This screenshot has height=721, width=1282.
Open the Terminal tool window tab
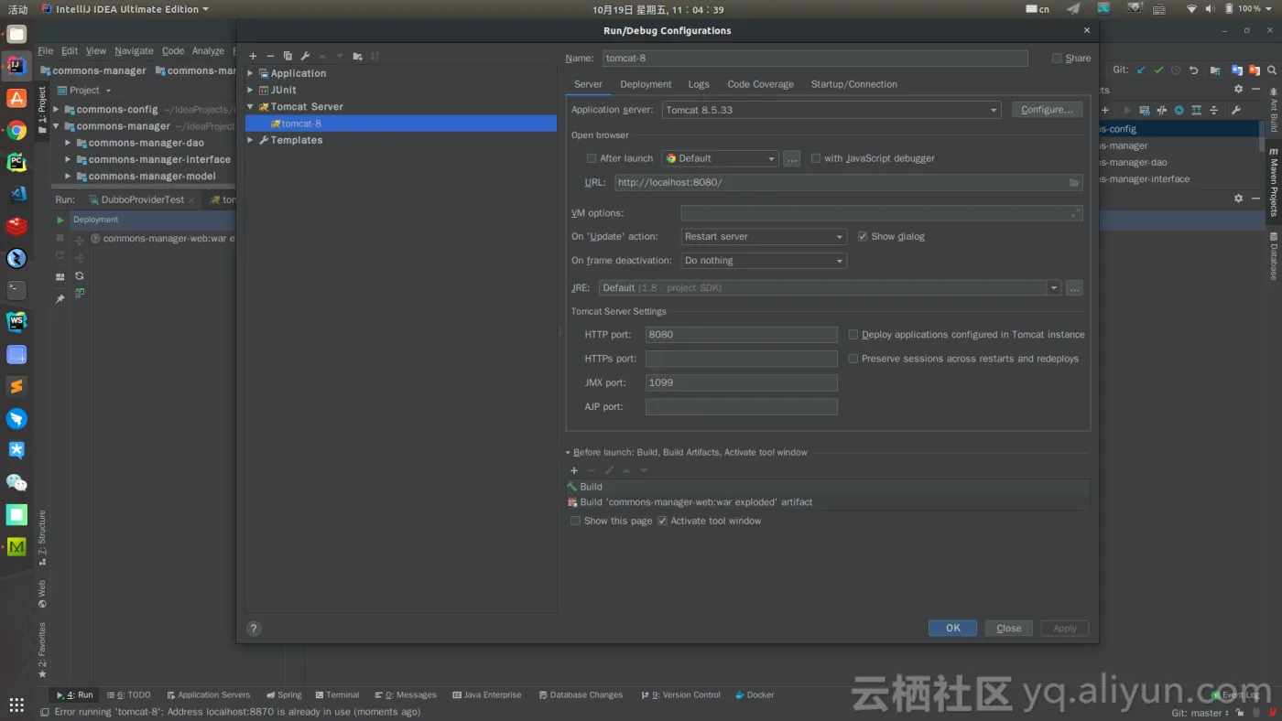(337, 695)
